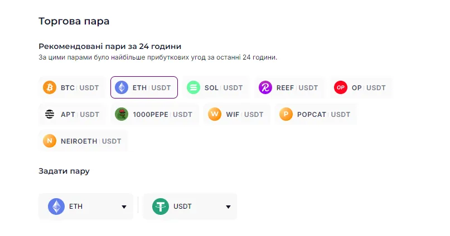Open the USDT quote currency dropdown

point(190,206)
